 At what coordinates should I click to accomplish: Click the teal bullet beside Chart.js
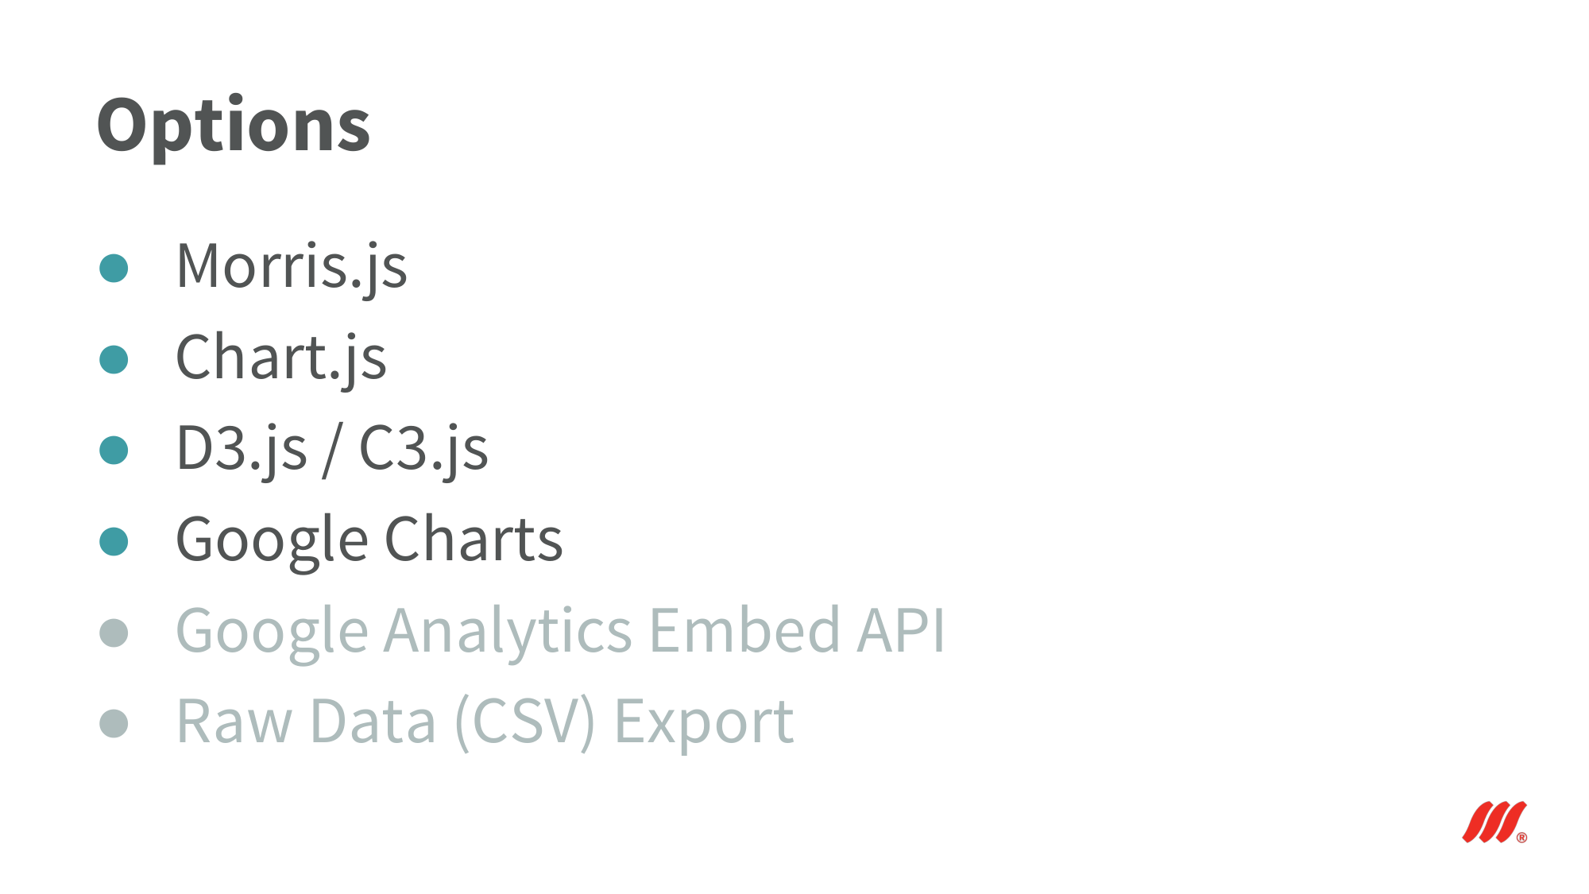[114, 359]
